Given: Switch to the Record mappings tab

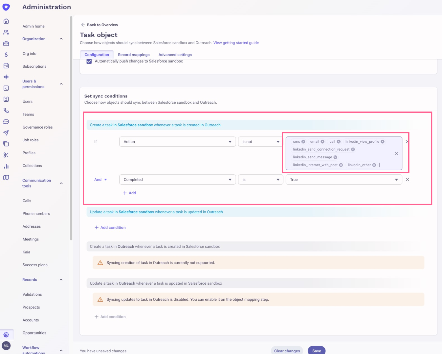Looking at the screenshot, I should (x=134, y=55).
